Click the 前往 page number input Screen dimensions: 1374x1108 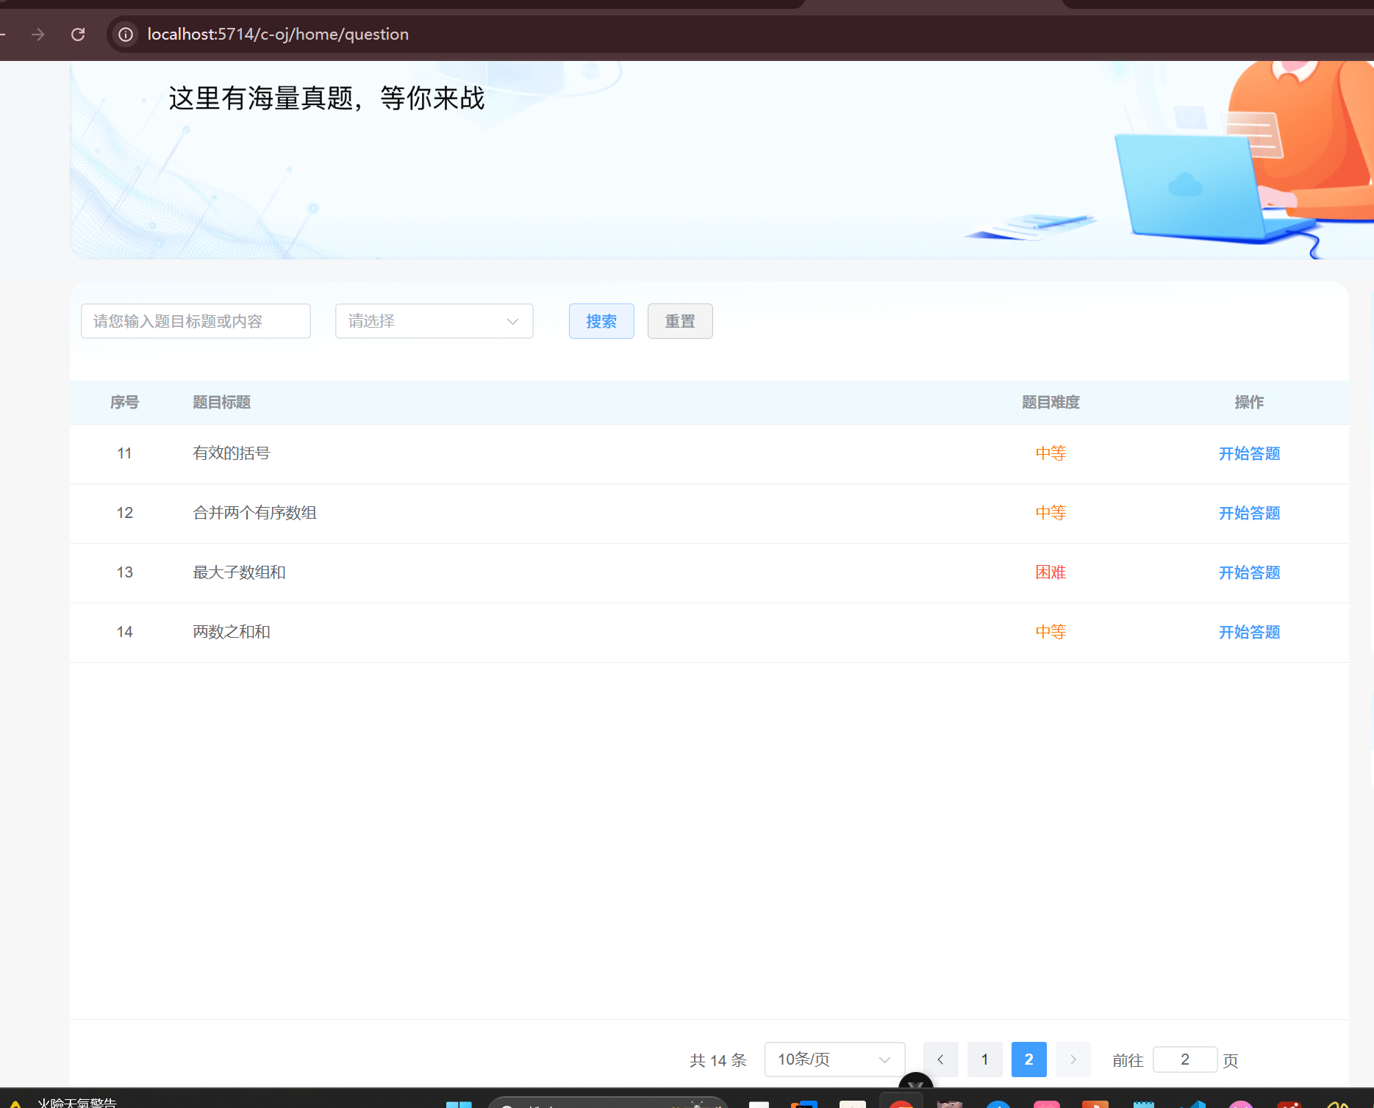pos(1184,1060)
